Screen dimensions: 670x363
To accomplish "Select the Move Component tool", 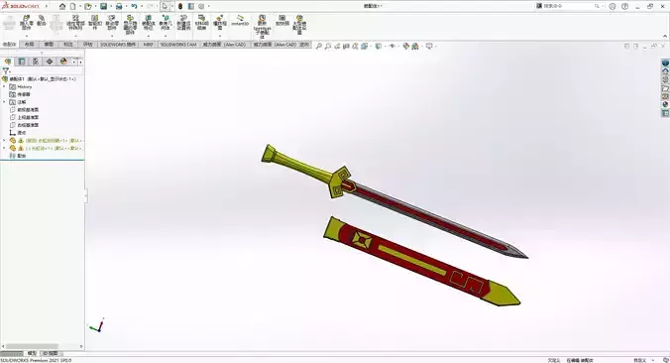I will click(x=112, y=23).
